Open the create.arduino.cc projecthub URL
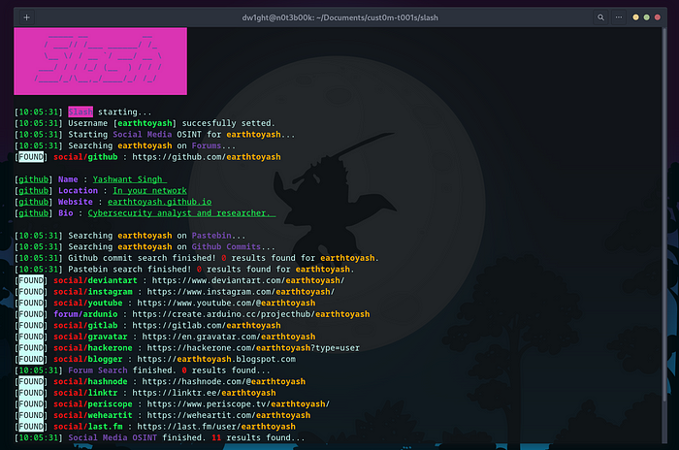Viewport: 679px width, 450px height. [x=251, y=314]
